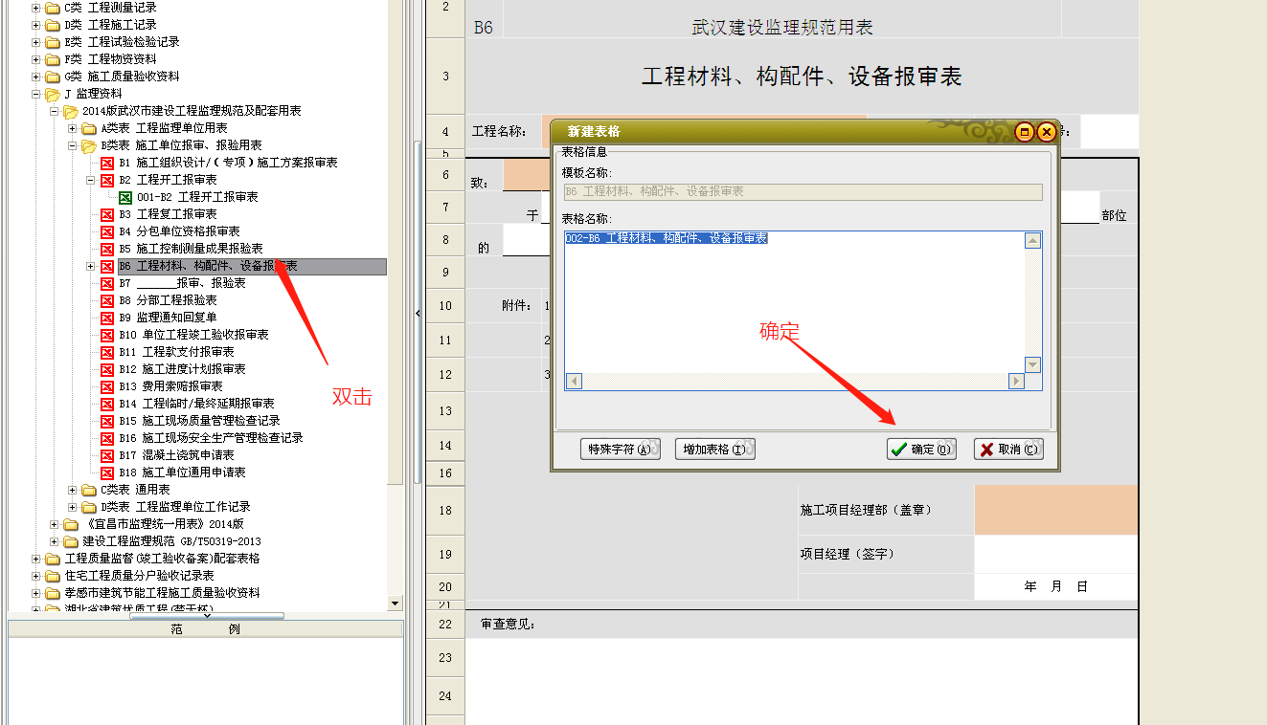Screen dimensions: 1267x725
Task: Click the red X icon beside B18 施工单位通用申请表
Action: [x=107, y=472]
